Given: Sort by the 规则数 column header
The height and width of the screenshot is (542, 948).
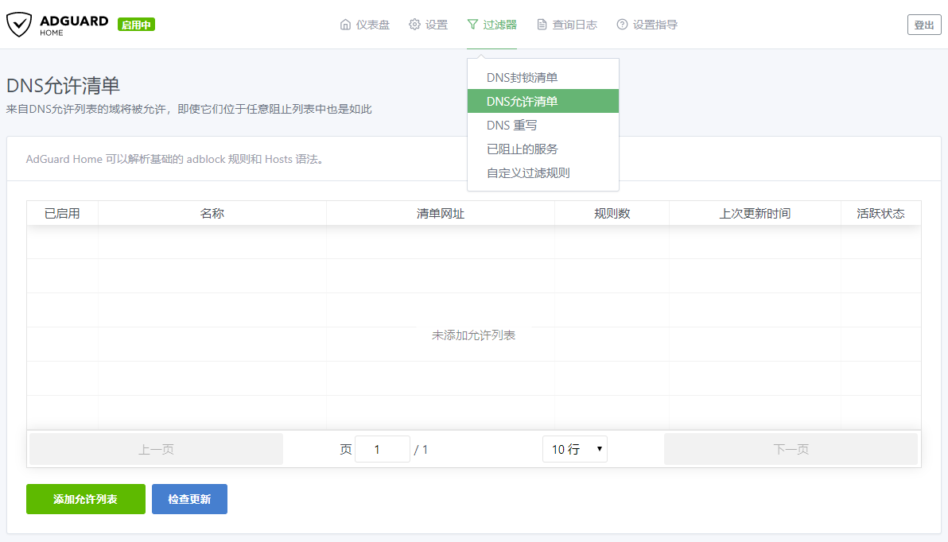Looking at the screenshot, I should 612,214.
